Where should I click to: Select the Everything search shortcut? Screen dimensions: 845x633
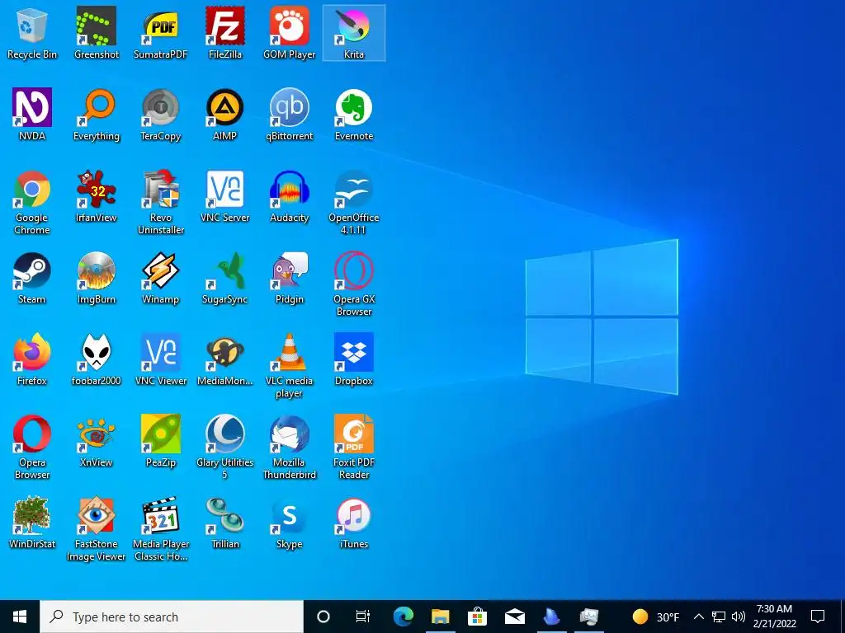point(97,115)
